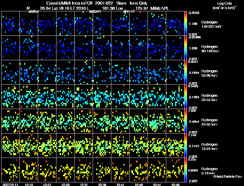Click the '0.7384' color scale value
The height and width of the screenshot is (186, 244).
coord(194,97)
